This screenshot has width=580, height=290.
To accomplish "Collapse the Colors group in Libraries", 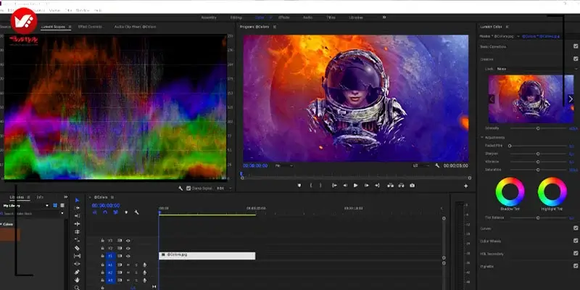I will click(x=1, y=224).
